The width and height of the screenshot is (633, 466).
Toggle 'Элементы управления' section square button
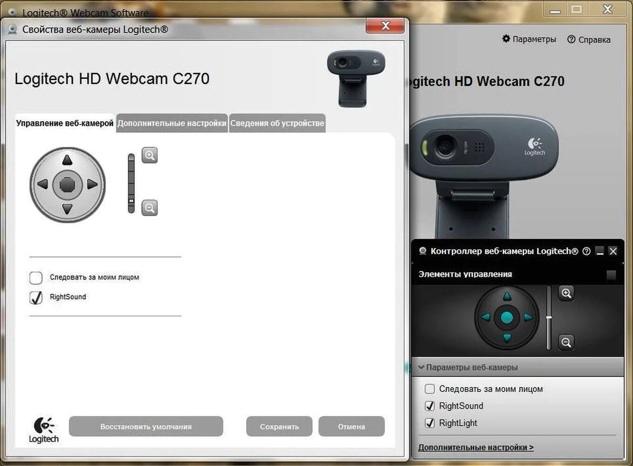611,274
